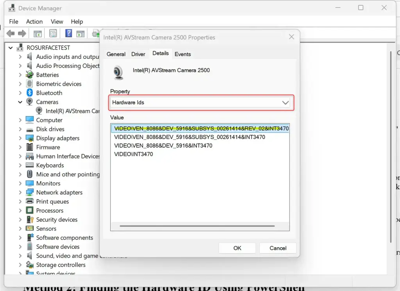400x291 pixels.
Task: Click the Device Manager vertical scrollbar
Action: (x=391, y=147)
